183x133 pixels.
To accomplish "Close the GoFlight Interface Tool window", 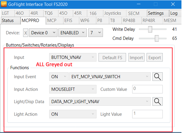I will (173, 4).
